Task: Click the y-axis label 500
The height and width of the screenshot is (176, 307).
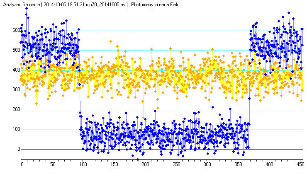Action: point(17,50)
